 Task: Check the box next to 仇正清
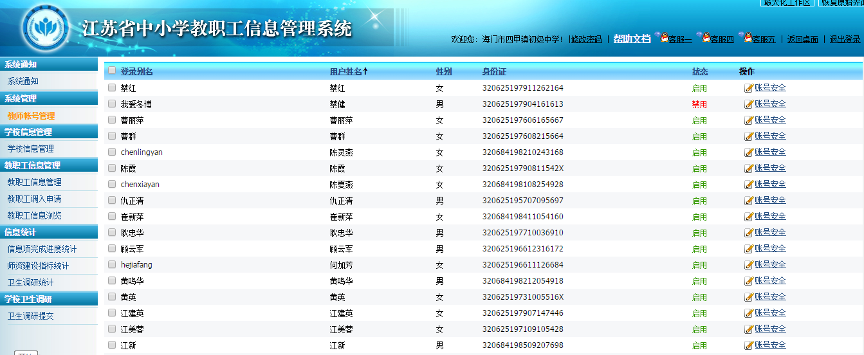point(112,200)
